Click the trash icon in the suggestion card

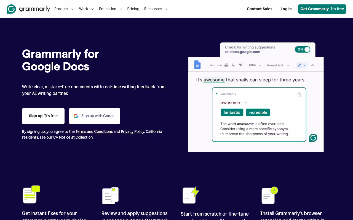299,95
